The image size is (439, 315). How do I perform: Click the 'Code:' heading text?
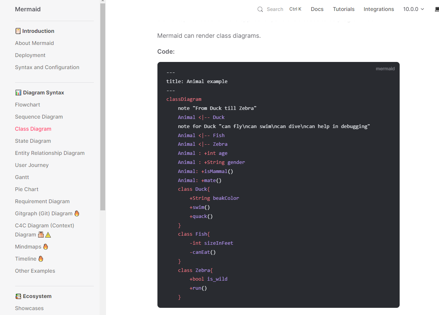pyautogui.click(x=166, y=51)
